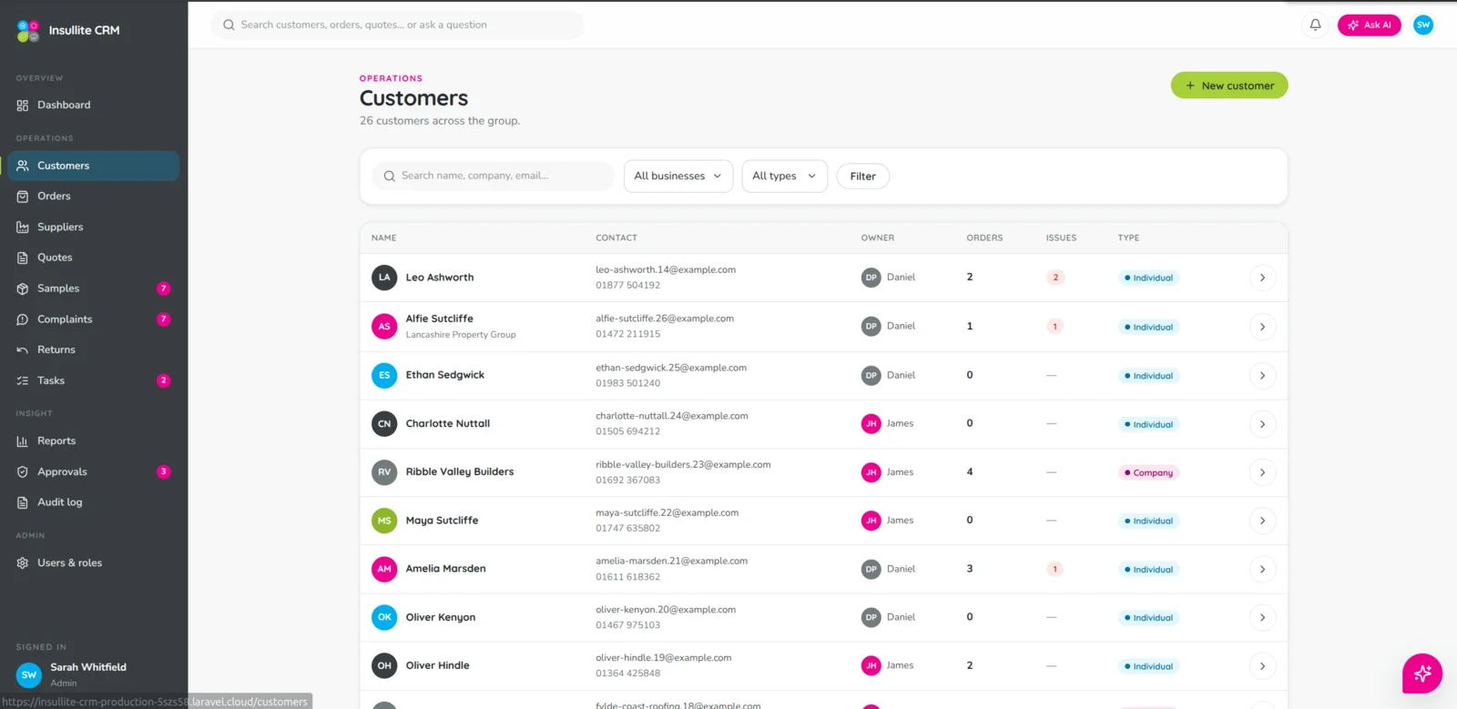Click the ORDERS column header
Viewport: 1457px width, 709px height.
[984, 238]
